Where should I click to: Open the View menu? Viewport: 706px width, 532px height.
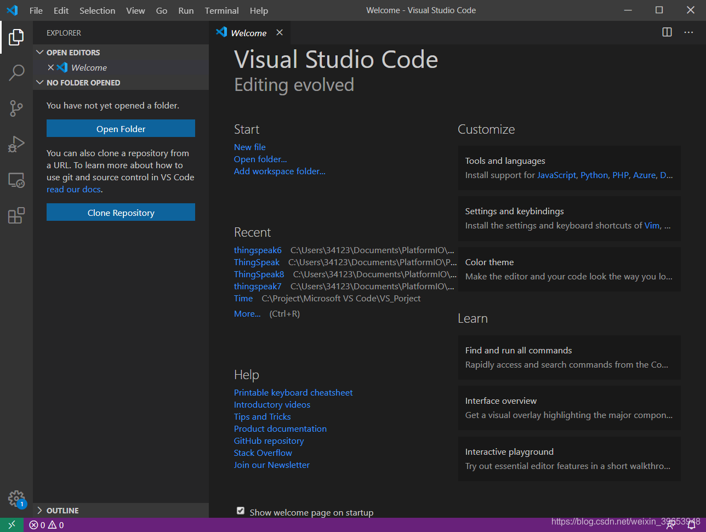[135, 10]
